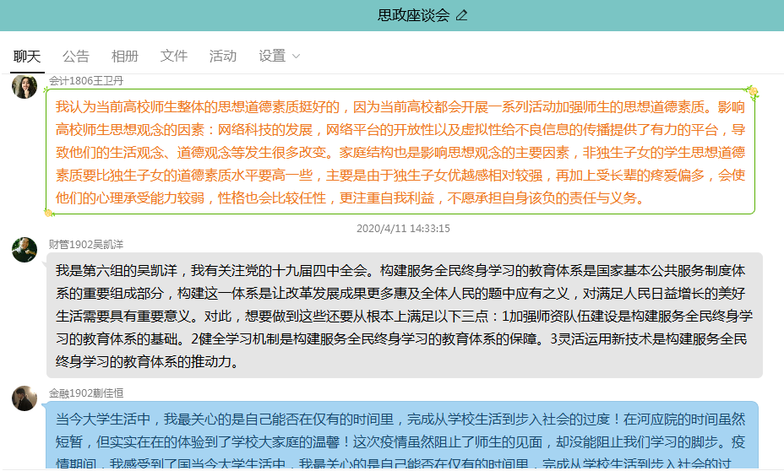Click the 思政座谈会 group title
The width and height of the screenshot is (784, 471).
coord(413,15)
